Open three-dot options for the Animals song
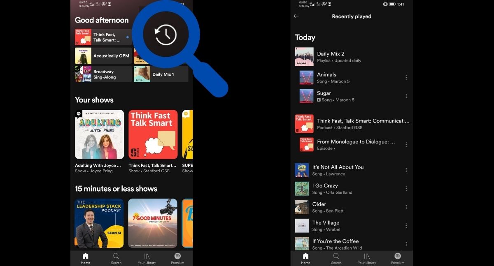The height and width of the screenshot is (266, 494). 406,78
